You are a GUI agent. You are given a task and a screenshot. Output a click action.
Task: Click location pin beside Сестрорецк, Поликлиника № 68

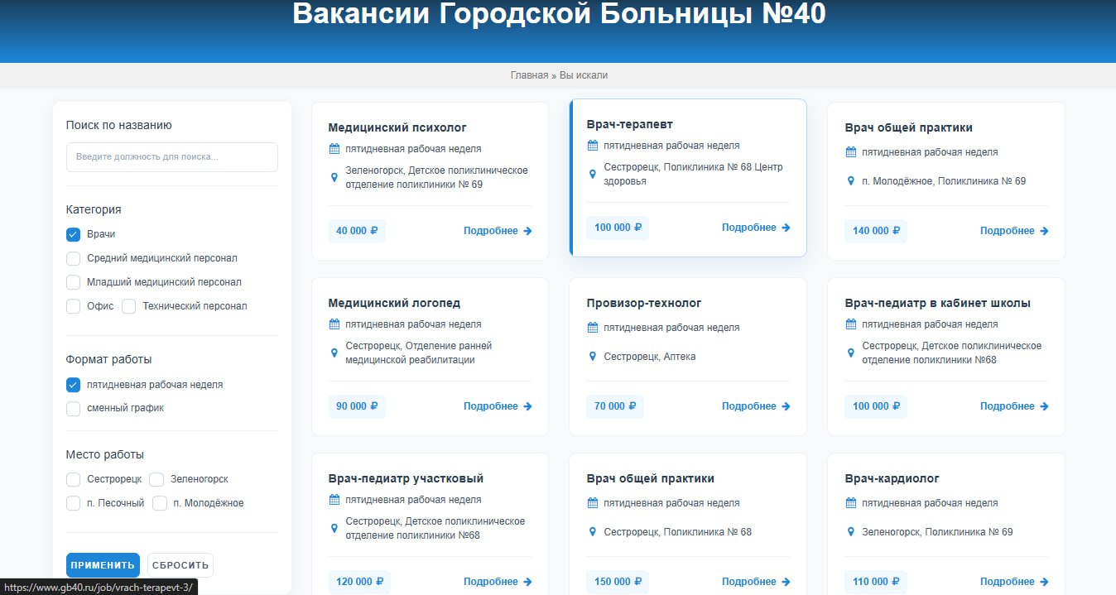point(593,532)
